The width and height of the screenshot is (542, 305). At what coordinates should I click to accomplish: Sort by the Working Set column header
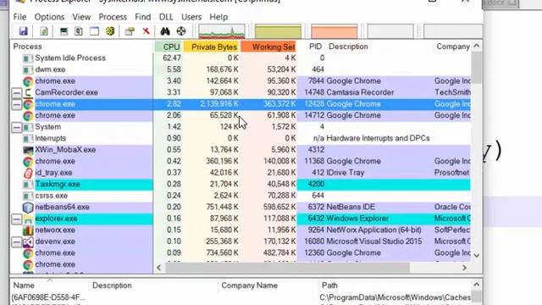[268, 47]
